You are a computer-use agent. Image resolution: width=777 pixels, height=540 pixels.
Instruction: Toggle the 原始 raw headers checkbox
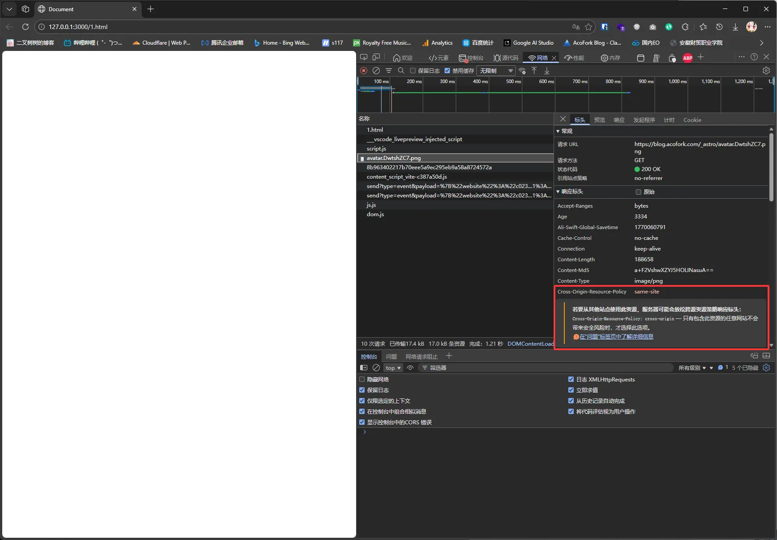tap(638, 192)
